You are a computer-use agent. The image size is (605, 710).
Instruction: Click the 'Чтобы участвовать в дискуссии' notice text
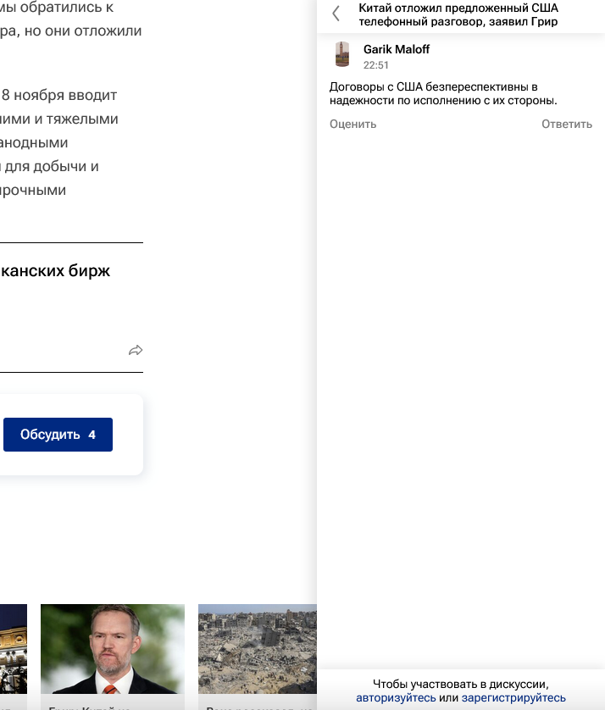460,684
